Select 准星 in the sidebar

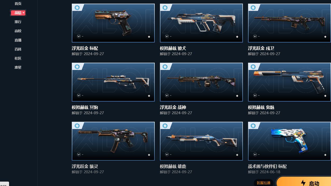point(18,67)
